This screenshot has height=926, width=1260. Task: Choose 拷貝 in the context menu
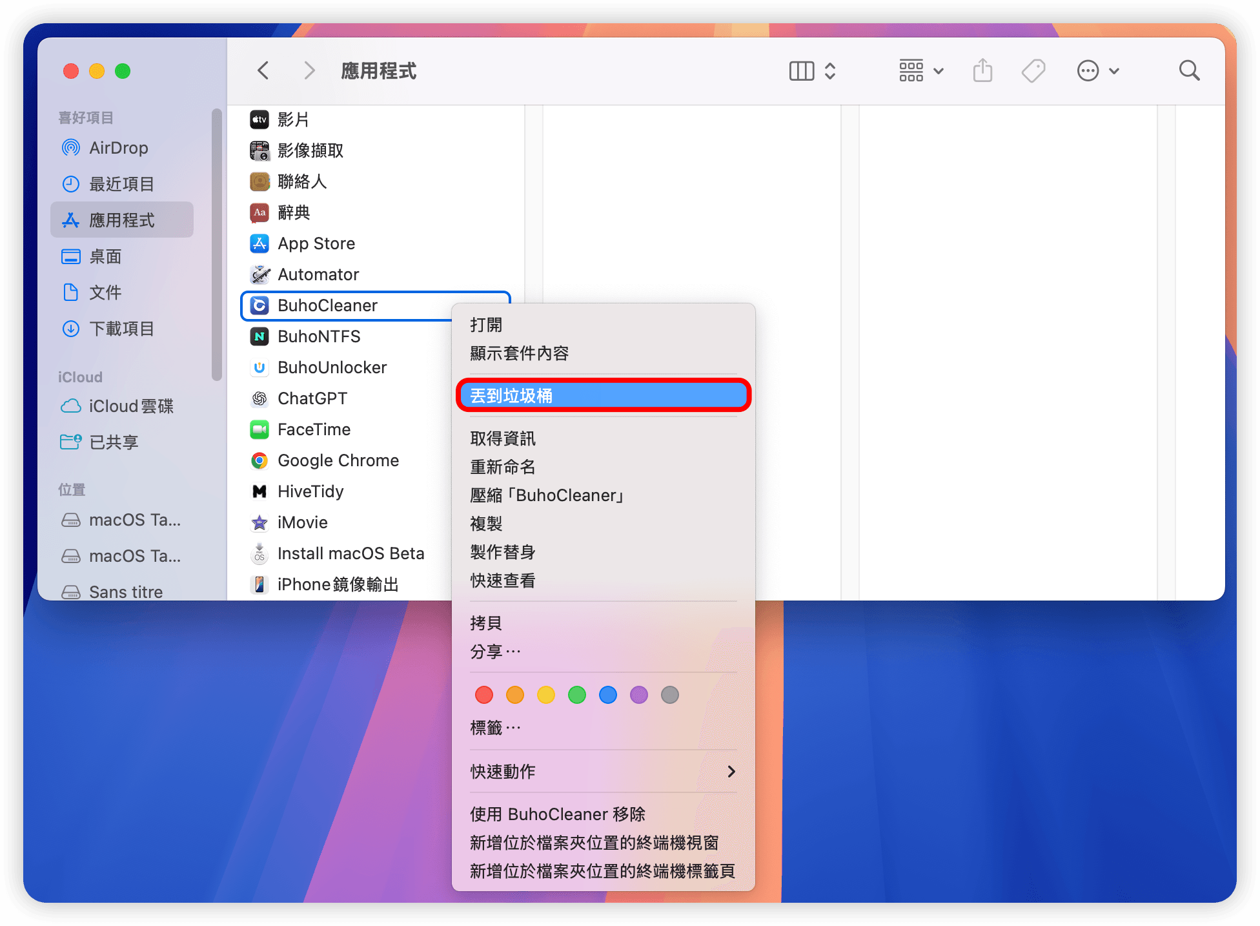click(604, 623)
